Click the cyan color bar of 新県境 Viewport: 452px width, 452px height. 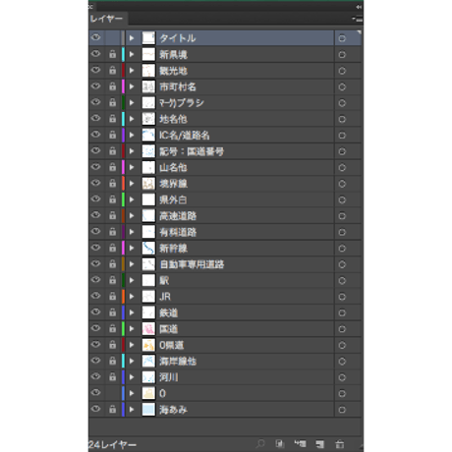[123, 54]
